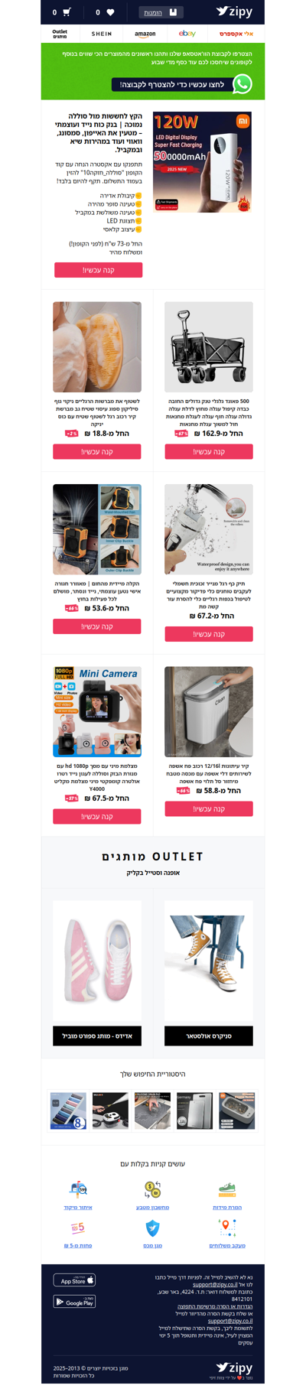This screenshot has width=306, height=1392.
Task: Select the SHEIN tab
Action: [102, 34]
